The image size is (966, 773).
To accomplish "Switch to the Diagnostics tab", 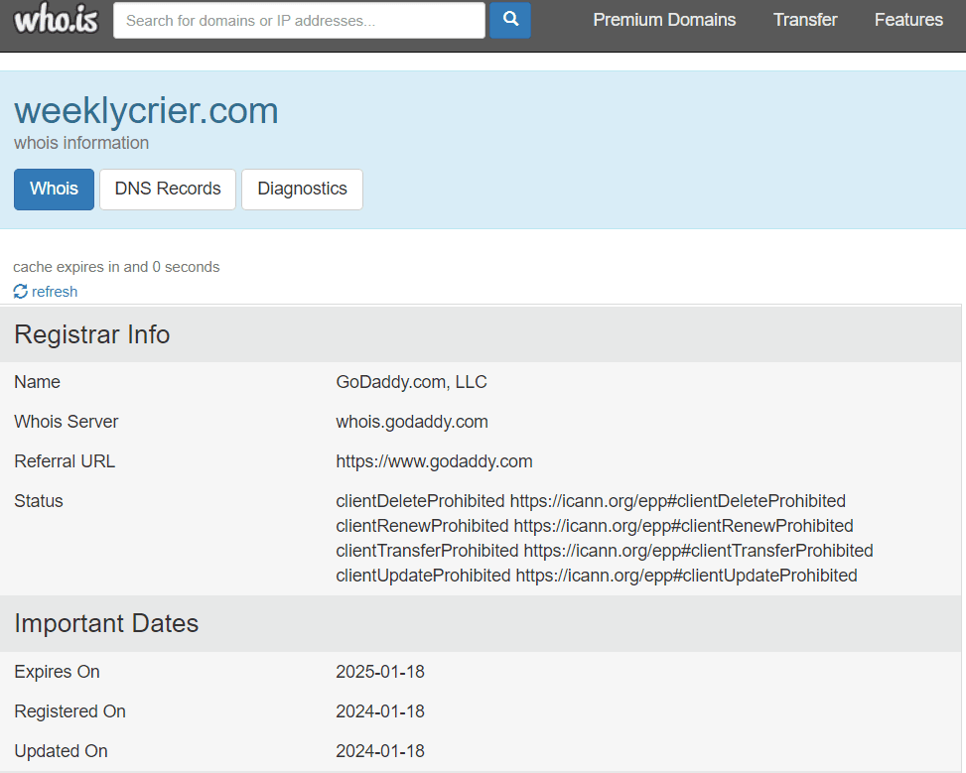I will coord(302,190).
